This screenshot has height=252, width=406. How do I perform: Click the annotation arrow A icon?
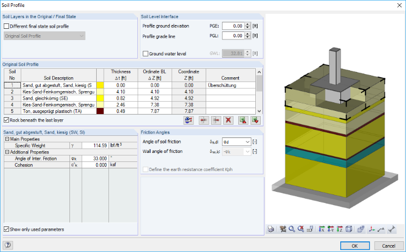pos(381,229)
